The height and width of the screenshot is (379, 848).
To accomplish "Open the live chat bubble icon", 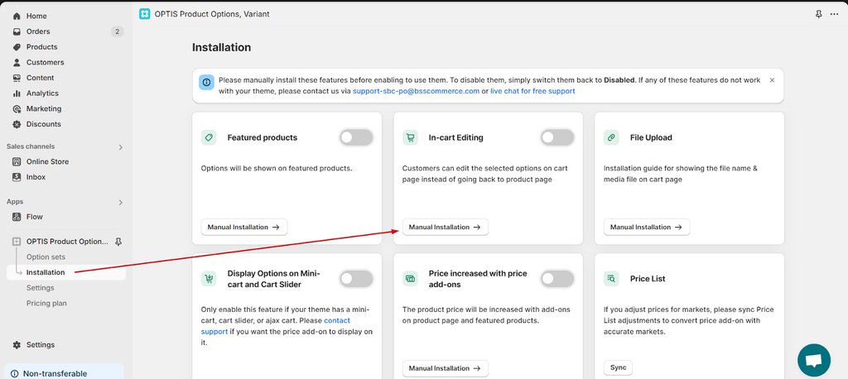I will (x=814, y=360).
